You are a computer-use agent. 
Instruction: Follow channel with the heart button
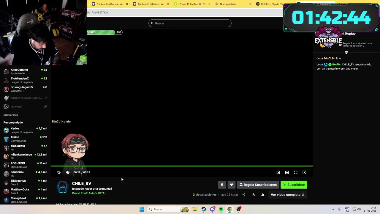[x=232, y=185]
